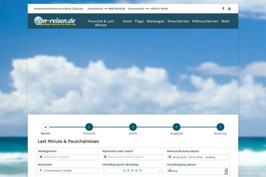The image size is (266, 177).
Task: Click the person icon in Reisende field
Action: [x=41, y=170]
